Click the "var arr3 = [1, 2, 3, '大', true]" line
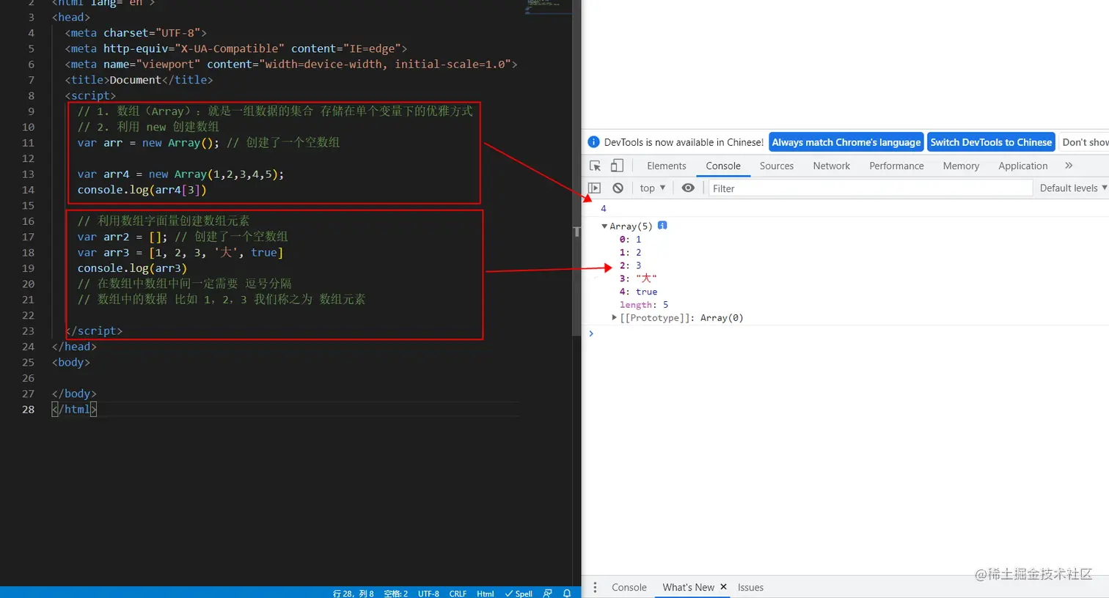 click(180, 253)
